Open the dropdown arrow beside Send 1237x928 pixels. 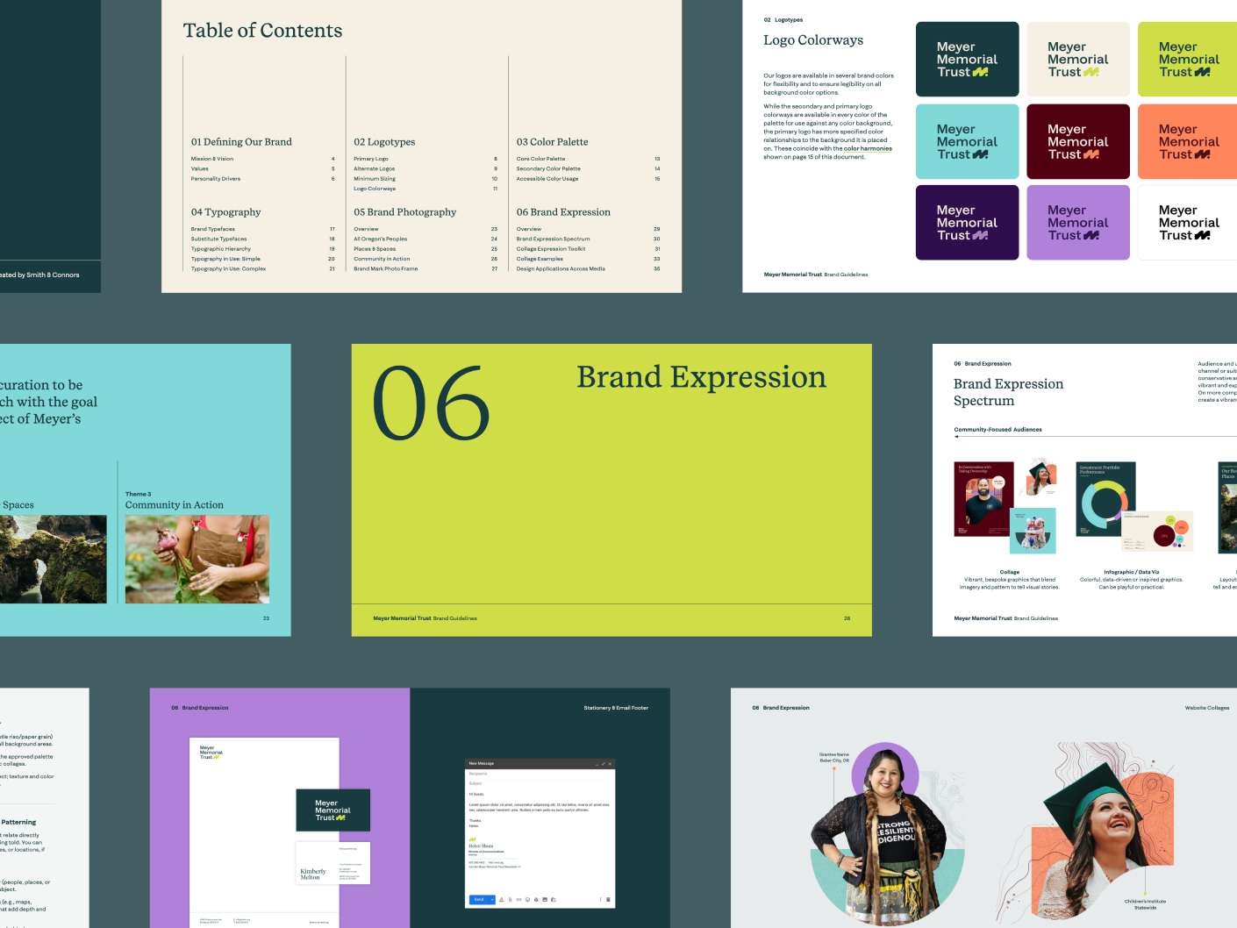tap(492, 899)
